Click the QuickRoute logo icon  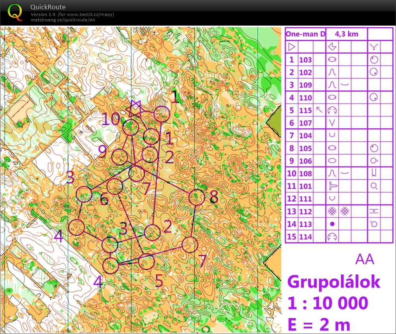15,12
